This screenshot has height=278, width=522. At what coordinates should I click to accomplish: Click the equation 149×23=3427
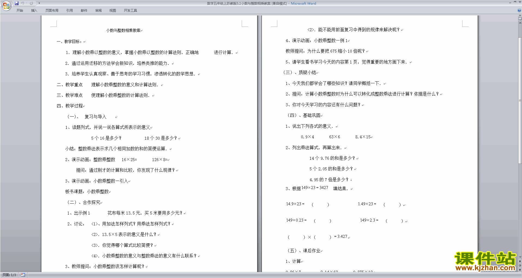coord(315,188)
